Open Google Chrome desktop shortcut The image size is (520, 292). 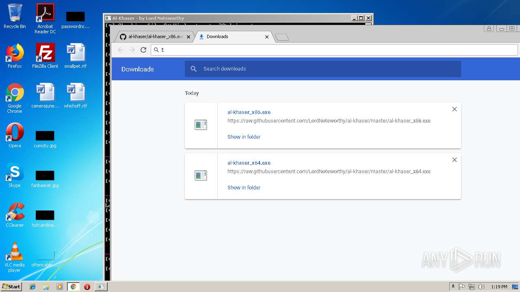point(15,98)
